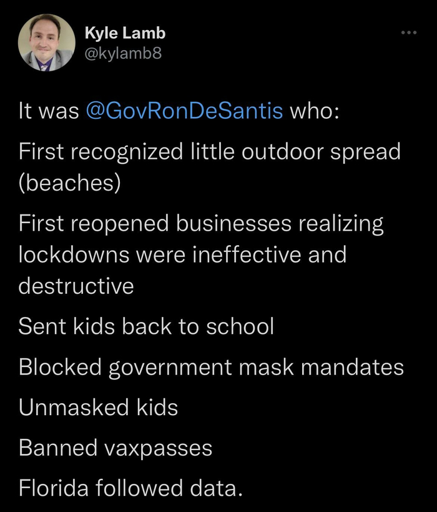
Task: Click the word "destructive"
Action: click(x=76, y=286)
